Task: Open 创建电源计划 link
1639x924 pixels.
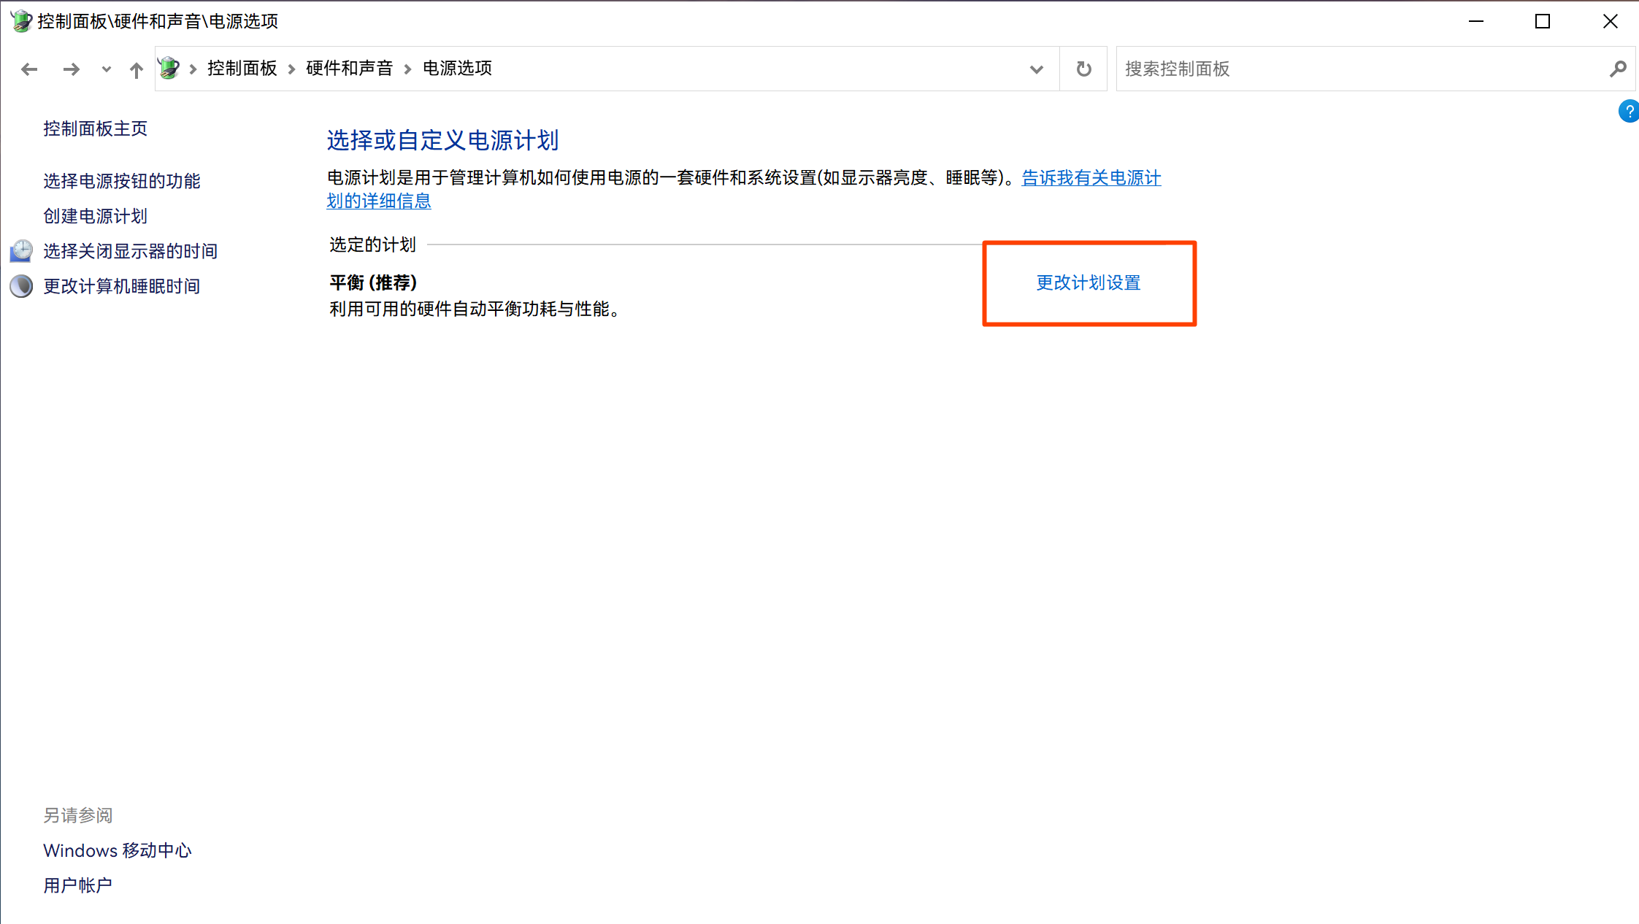Action: (x=95, y=216)
